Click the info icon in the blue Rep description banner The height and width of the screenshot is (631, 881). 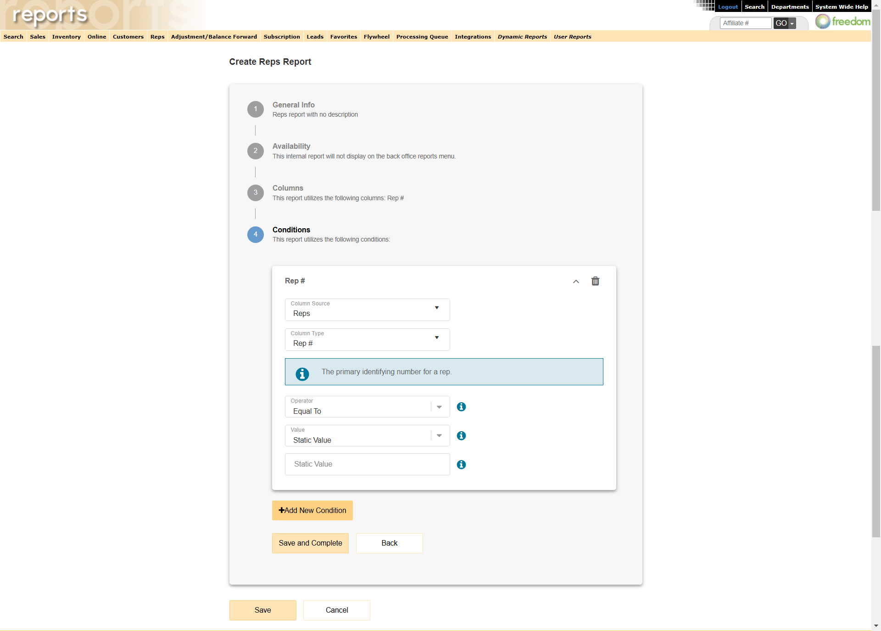pyautogui.click(x=302, y=374)
